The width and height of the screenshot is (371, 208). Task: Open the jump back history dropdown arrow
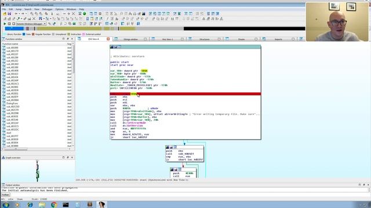(19, 14)
